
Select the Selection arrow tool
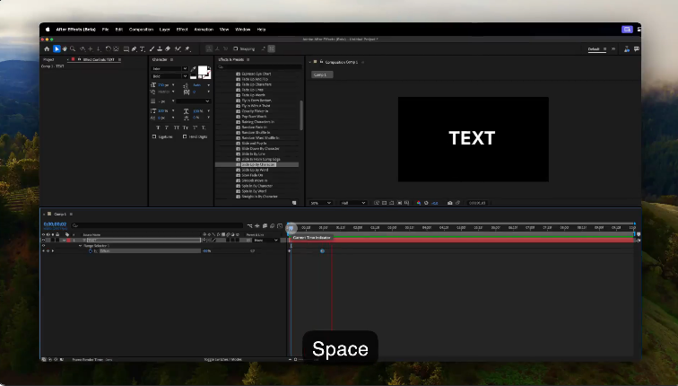(x=56, y=48)
